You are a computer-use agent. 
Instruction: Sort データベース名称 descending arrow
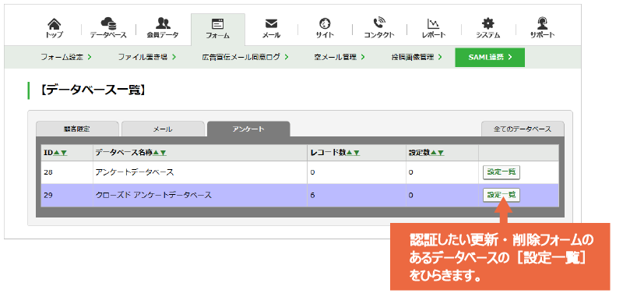point(163,153)
